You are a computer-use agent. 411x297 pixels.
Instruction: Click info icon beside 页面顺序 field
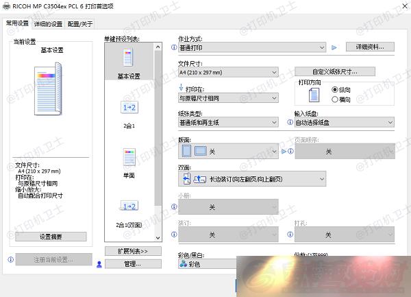coord(290,151)
